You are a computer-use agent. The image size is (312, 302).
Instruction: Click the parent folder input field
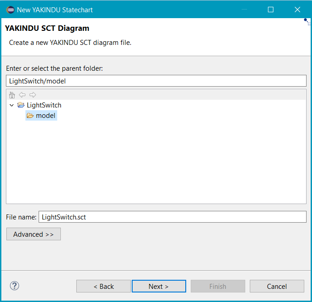pos(156,81)
